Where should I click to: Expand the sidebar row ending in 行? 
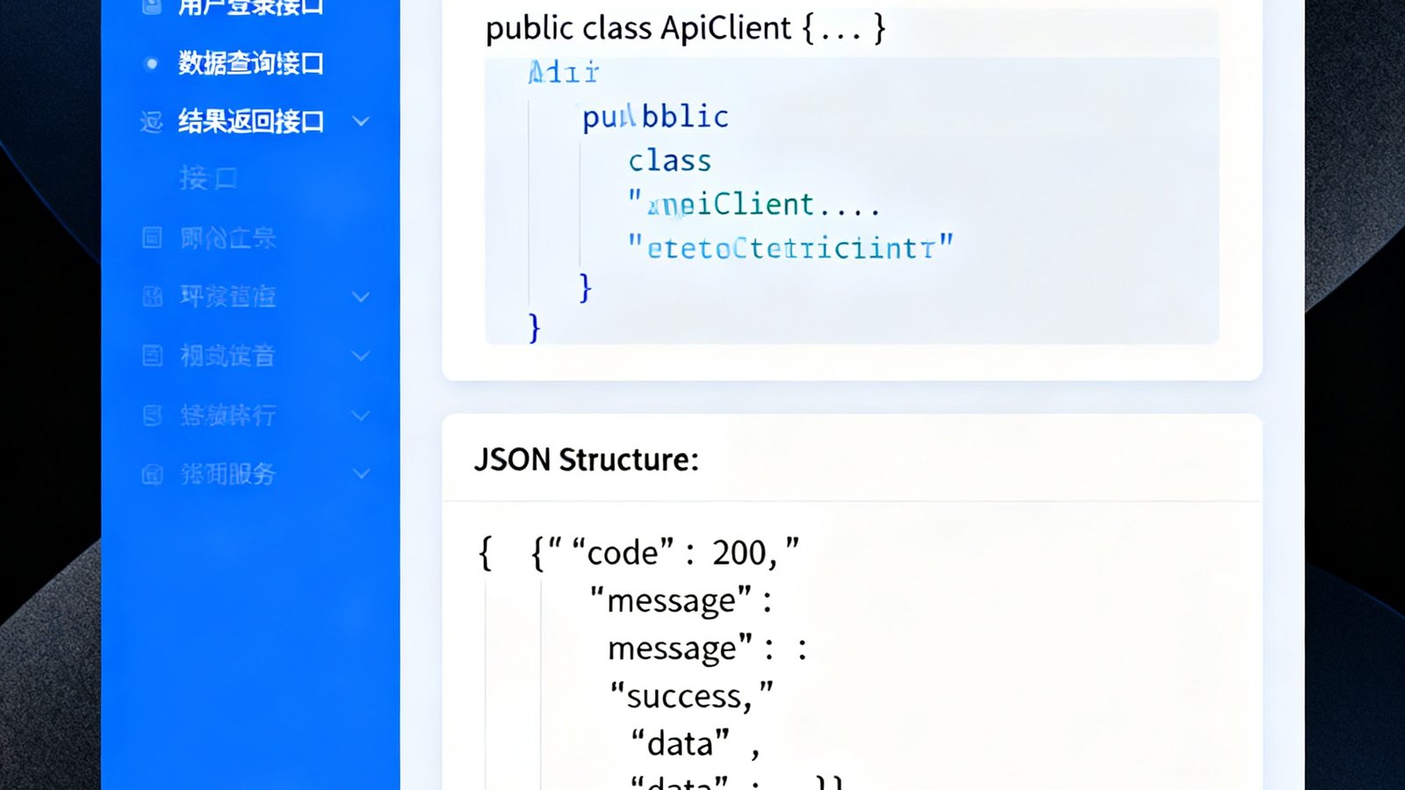click(x=360, y=415)
